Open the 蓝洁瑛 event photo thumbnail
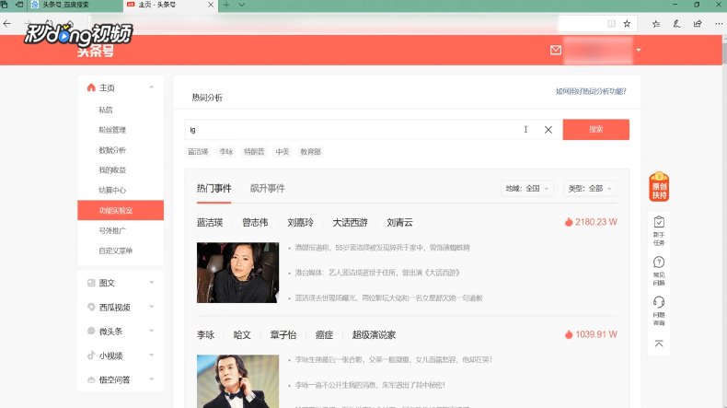The image size is (727, 408). pos(237,273)
